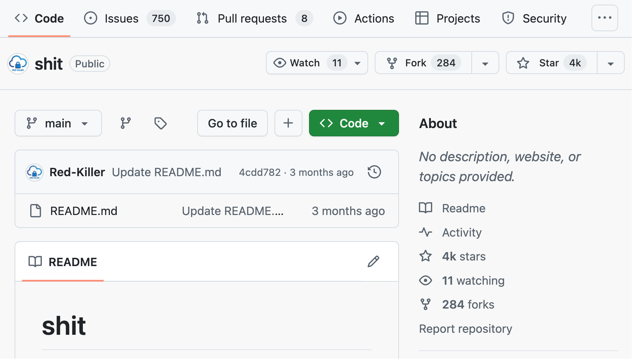
Task: Click Red-Killer avatar in commit row
Action: point(35,172)
